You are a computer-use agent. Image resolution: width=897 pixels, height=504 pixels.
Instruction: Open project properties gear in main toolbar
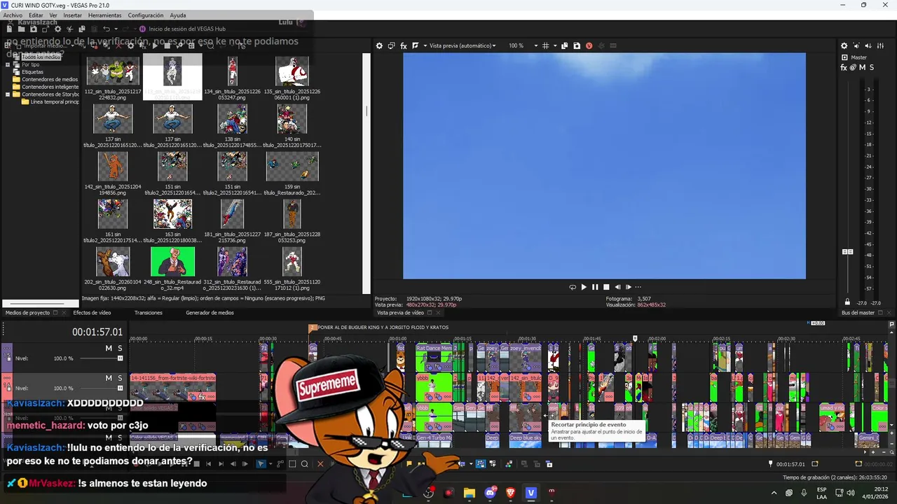tap(57, 29)
